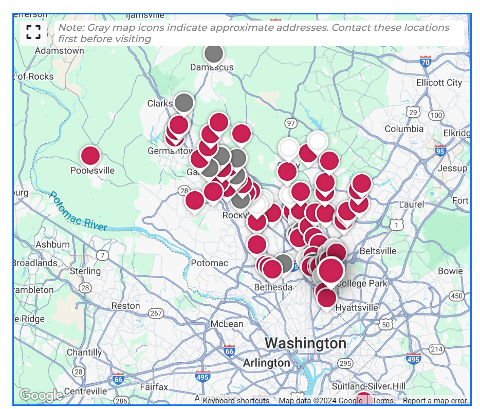Select the gray marker near Bethesda
The image size is (480, 409).
click(x=283, y=263)
